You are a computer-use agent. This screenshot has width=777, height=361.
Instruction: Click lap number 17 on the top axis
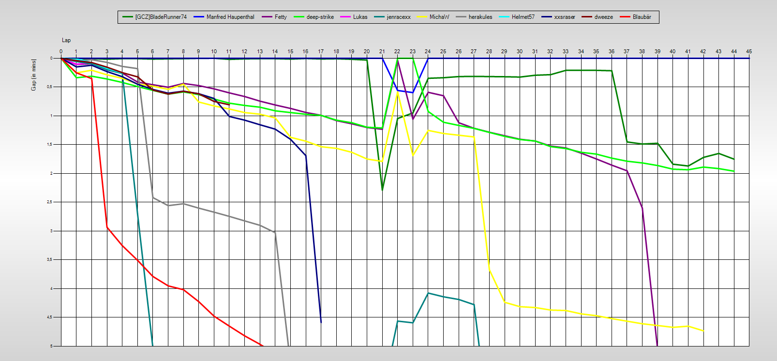click(321, 51)
